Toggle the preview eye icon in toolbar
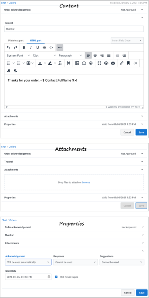This screenshot has height=298, width=149. point(106,63)
